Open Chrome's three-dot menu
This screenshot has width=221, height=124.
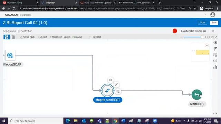[218, 8]
